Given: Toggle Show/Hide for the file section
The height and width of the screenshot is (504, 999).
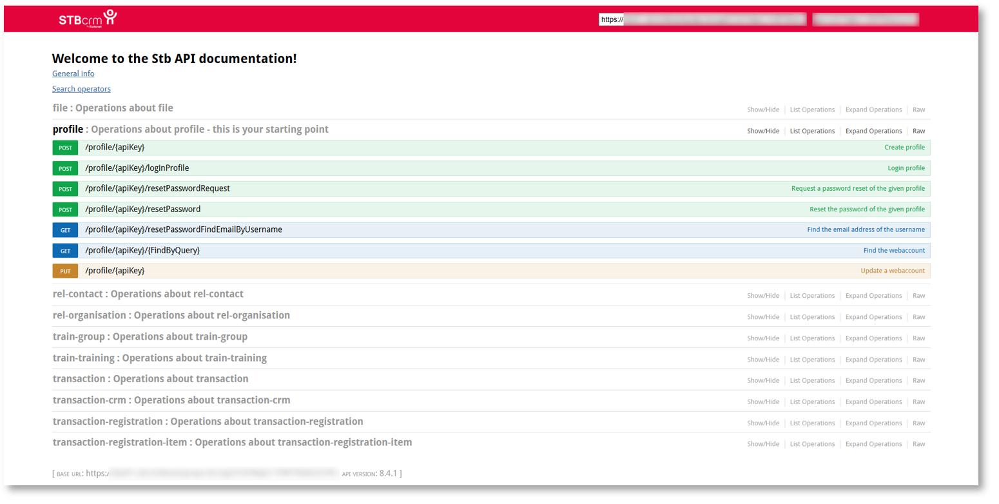Looking at the screenshot, I should [x=762, y=110].
